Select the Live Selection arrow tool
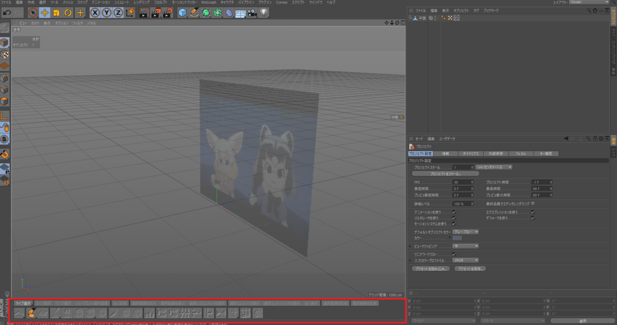 (x=33, y=13)
